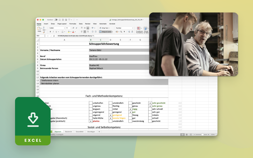Expand the Merge & Centre dropdown arrow
The height and width of the screenshot is (158, 253).
point(112,32)
